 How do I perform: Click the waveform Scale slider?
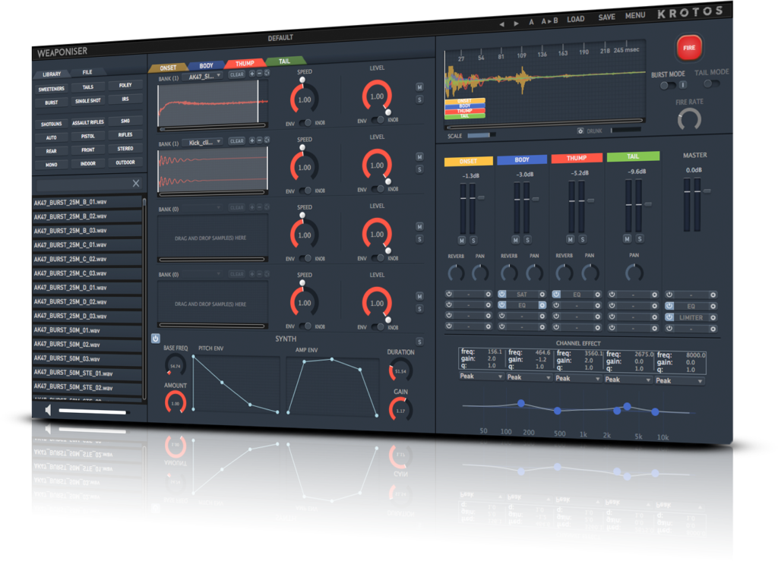pyautogui.click(x=480, y=135)
